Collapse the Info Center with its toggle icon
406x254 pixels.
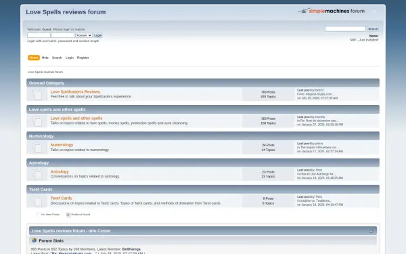(x=371, y=231)
